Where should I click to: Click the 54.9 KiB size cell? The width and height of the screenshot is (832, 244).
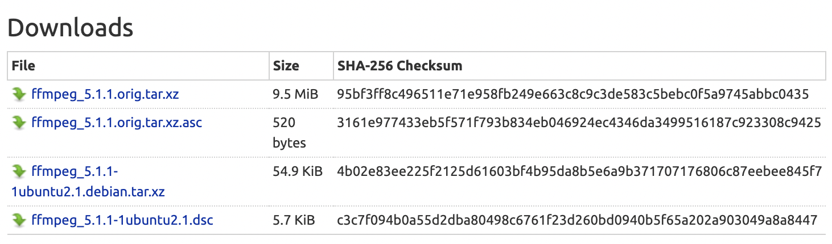click(x=298, y=171)
